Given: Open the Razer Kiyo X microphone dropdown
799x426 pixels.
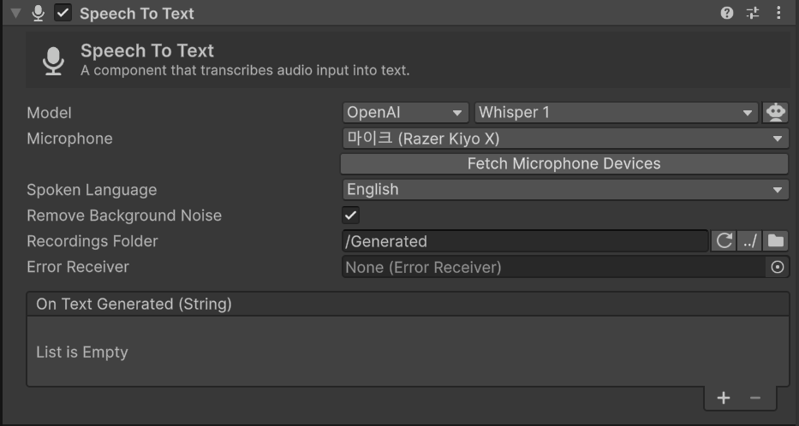Looking at the screenshot, I should click(x=565, y=139).
